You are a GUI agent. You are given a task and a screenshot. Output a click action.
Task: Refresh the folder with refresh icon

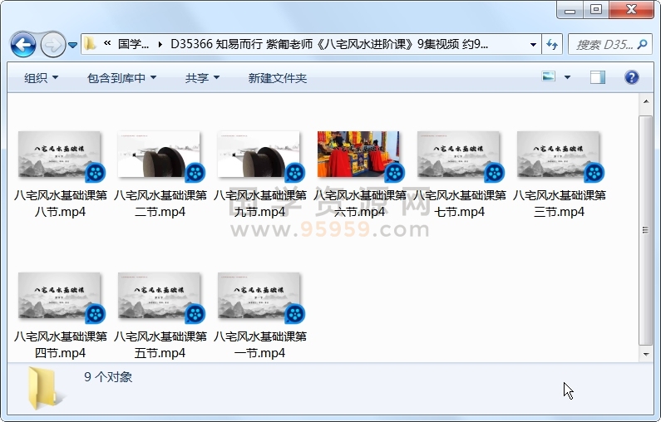tap(552, 44)
